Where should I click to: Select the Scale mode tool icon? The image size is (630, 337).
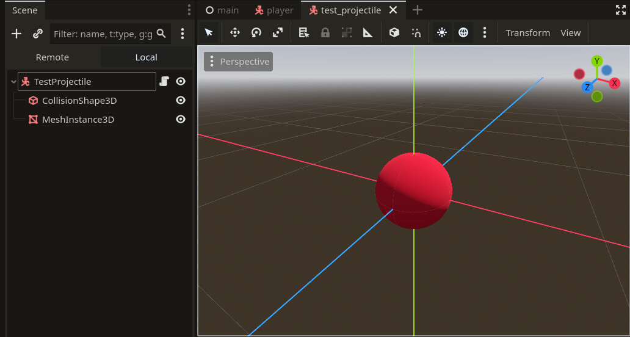pos(278,33)
